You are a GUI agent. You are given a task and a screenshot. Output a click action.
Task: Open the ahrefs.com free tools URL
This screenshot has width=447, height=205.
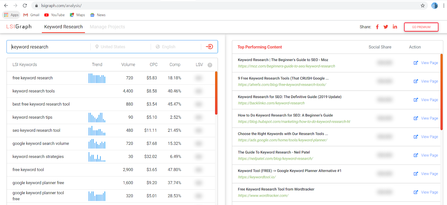pyautogui.click(x=282, y=85)
